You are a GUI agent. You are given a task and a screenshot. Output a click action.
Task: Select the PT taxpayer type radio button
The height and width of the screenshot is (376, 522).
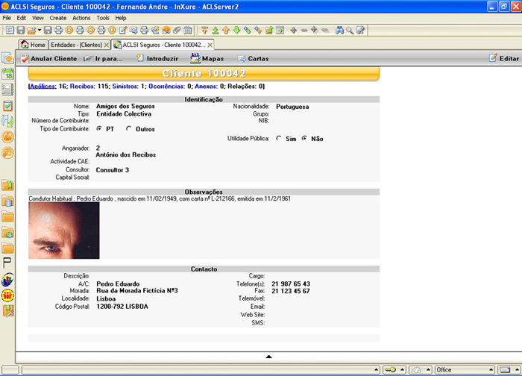(x=100, y=129)
